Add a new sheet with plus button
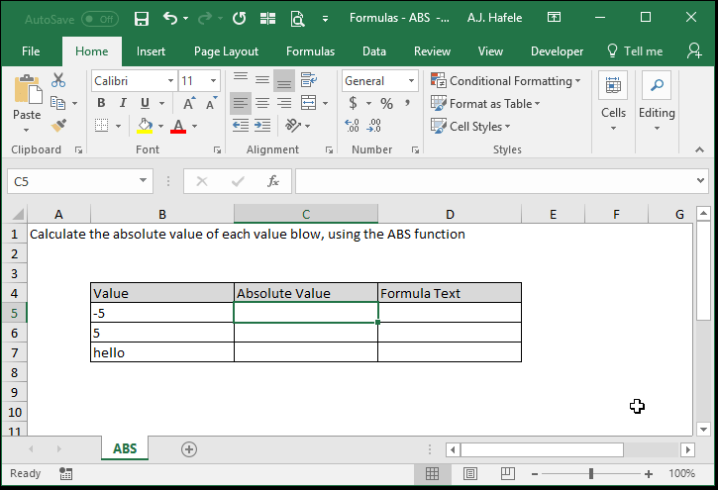The image size is (718, 490). tap(189, 449)
